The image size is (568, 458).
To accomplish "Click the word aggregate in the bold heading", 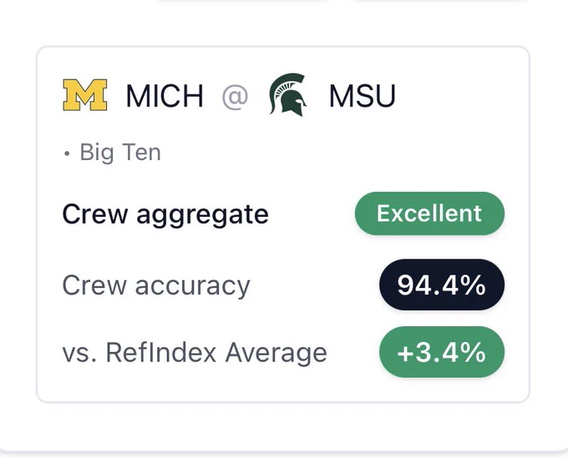I will (202, 215).
